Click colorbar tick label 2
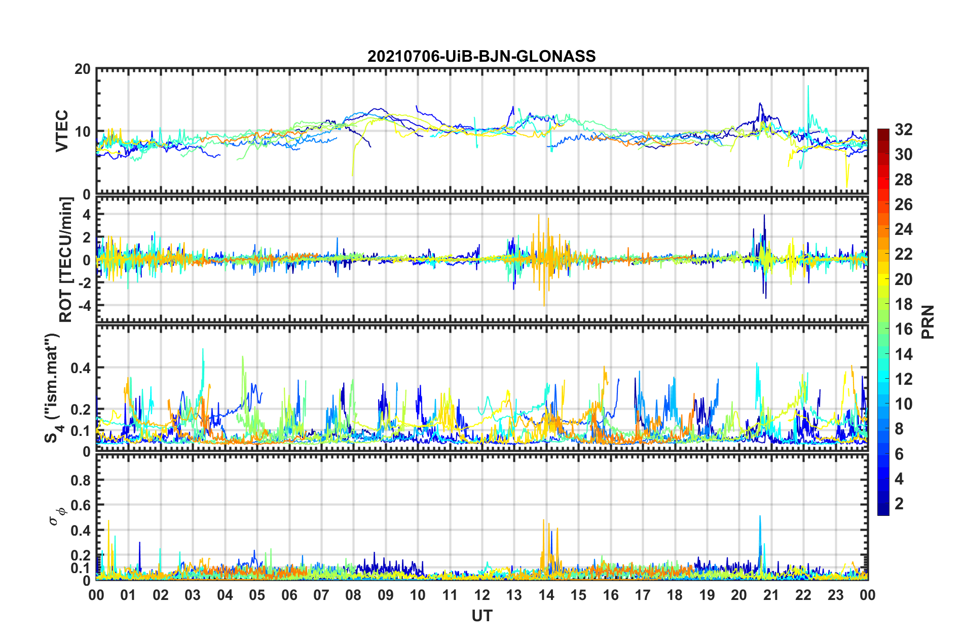Viewport: 964px width, 644px height. click(899, 503)
